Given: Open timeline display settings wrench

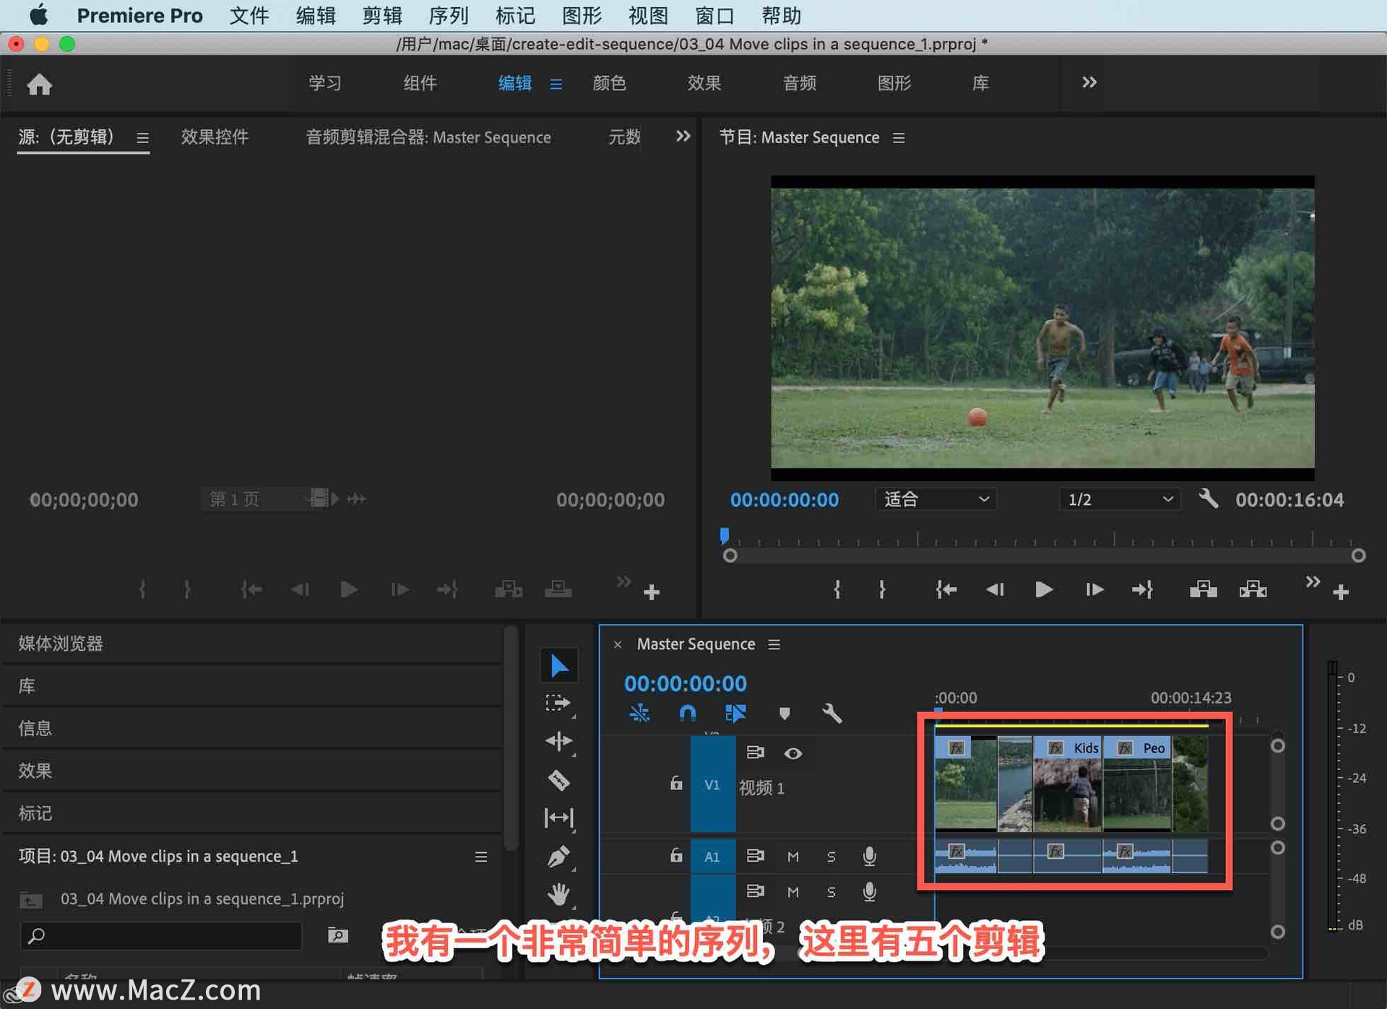Looking at the screenshot, I should click(832, 714).
